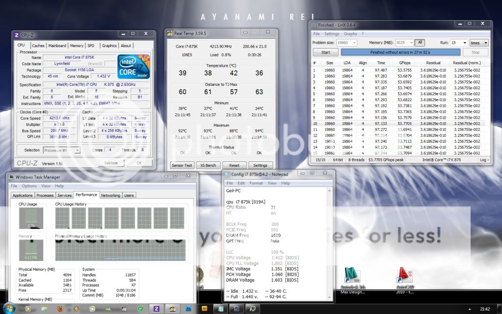Click the LinX progress bar showing Finished without errors

[400, 52]
